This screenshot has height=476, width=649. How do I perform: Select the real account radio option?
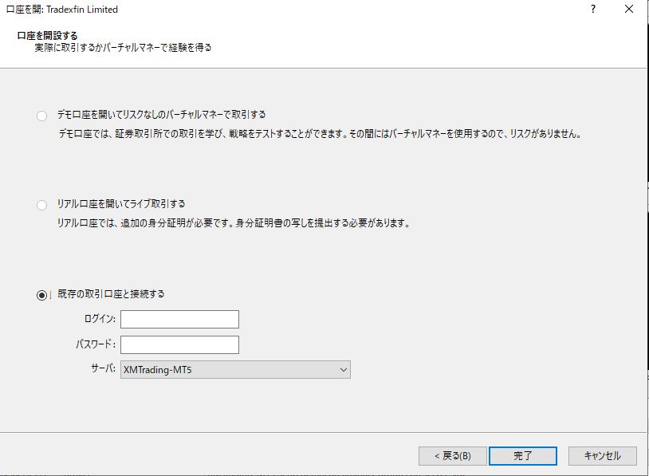tap(41, 205)
